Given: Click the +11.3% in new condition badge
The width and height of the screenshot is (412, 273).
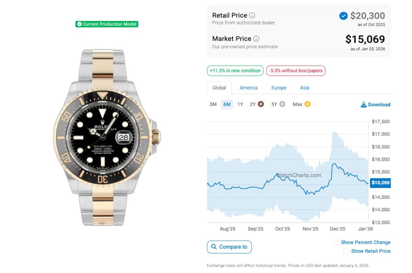Looking at the screenshot, I should point(235,70).
